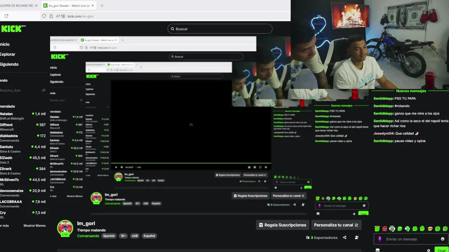
Task: Open the Diffrent Minecraft channel
Action: [x=23, y=127]
